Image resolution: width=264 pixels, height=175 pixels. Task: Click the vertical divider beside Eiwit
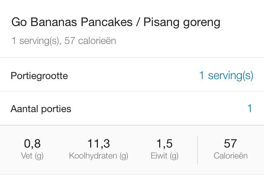click(197, 150)
